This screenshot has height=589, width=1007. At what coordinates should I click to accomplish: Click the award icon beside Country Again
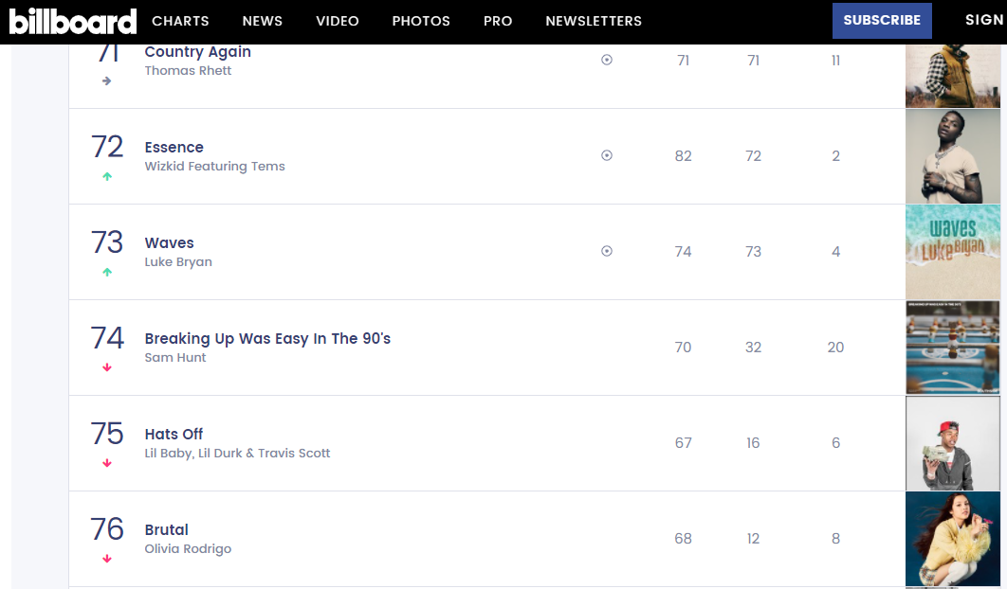pos(607,60)
